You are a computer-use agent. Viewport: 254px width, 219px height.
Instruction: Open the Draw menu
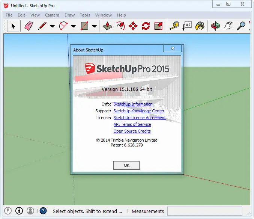point(69,15)
